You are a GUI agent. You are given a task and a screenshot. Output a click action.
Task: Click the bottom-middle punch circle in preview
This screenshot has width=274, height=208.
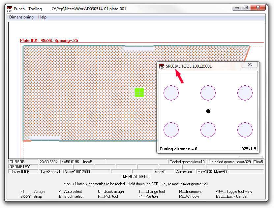(x=208, y=130)
